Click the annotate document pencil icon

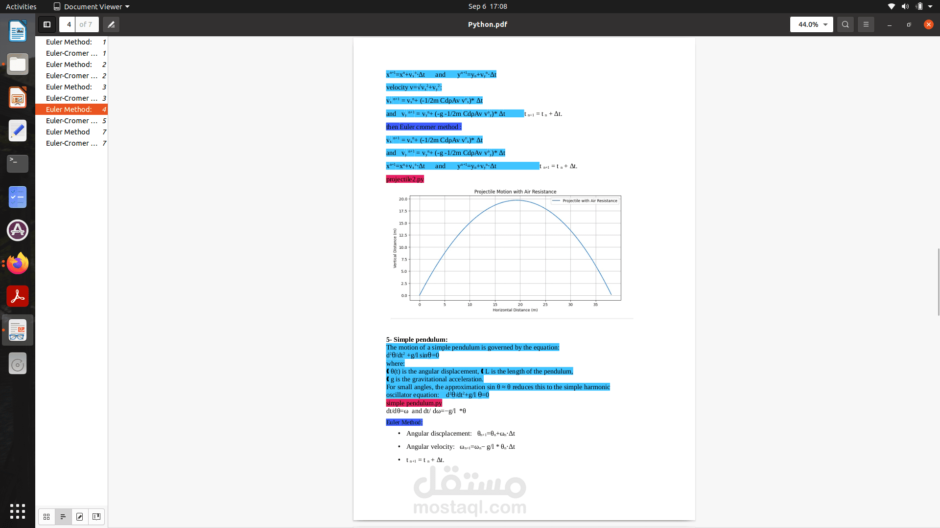pyautogui.click(x=111, y=24)
